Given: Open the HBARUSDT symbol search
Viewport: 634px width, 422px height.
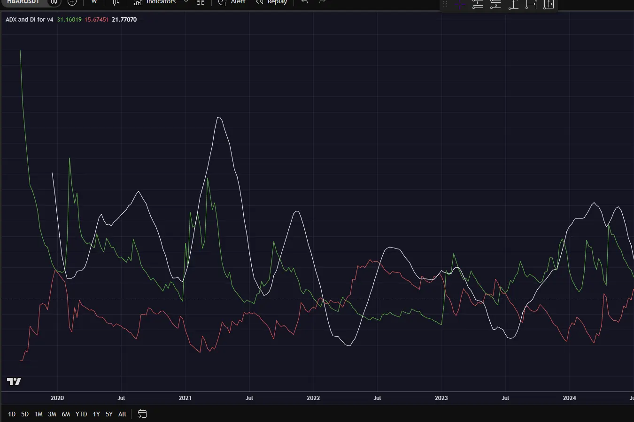Looking at the screenshot, I should point(23,2).
